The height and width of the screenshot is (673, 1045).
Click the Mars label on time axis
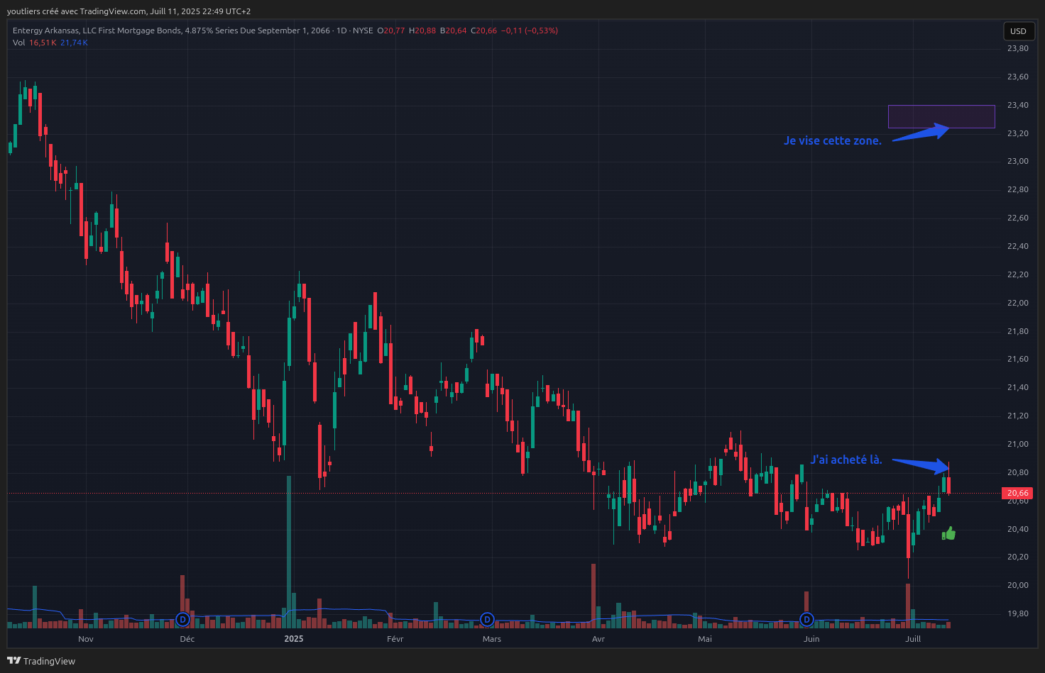492,639
